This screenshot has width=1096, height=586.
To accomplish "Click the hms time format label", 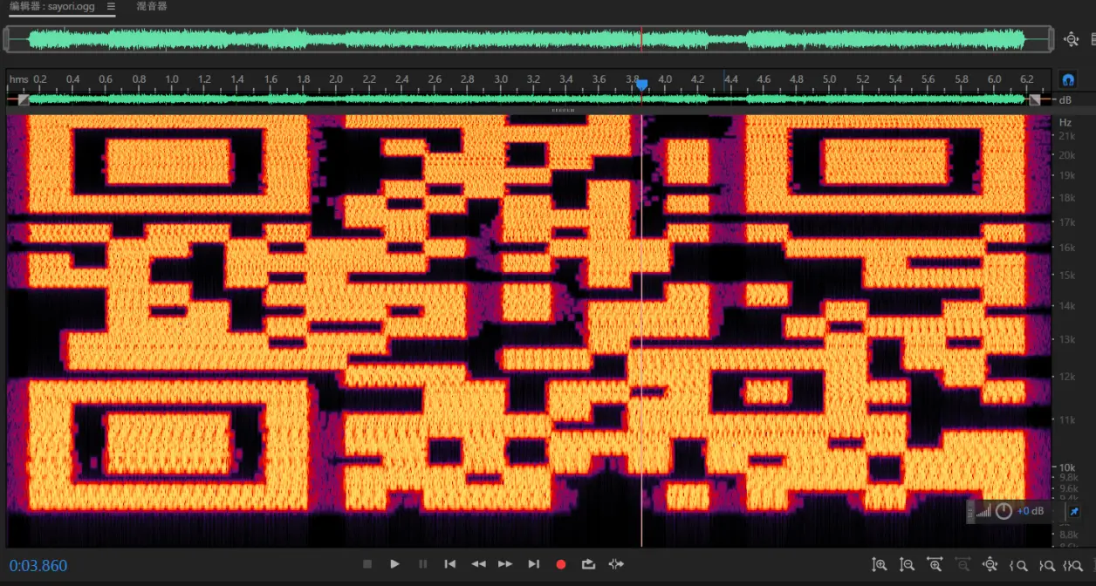I will [18, 79].
